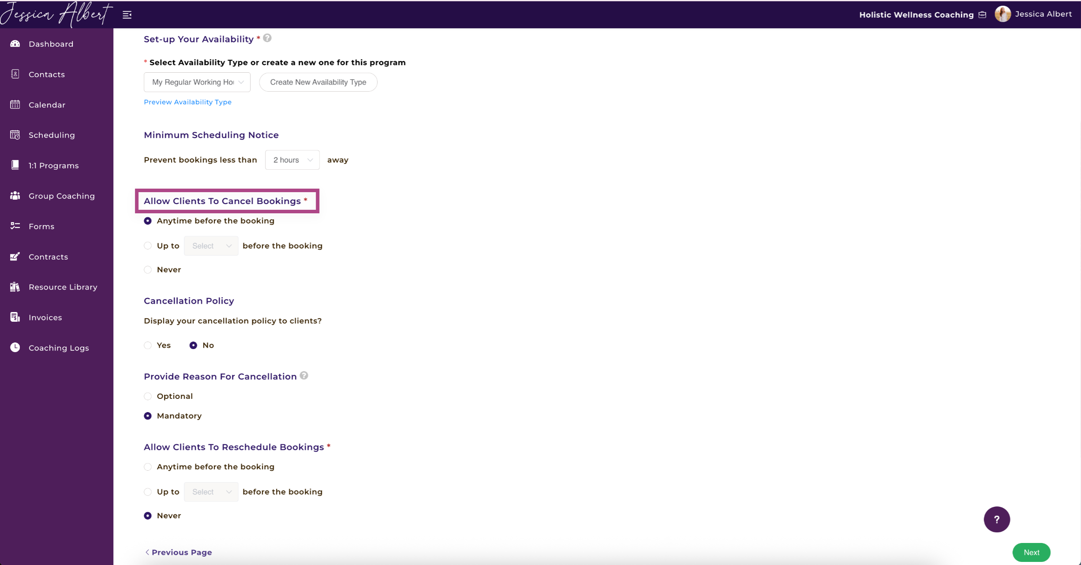
Task: Select Never under reschedule bookings
Action: 148,516
